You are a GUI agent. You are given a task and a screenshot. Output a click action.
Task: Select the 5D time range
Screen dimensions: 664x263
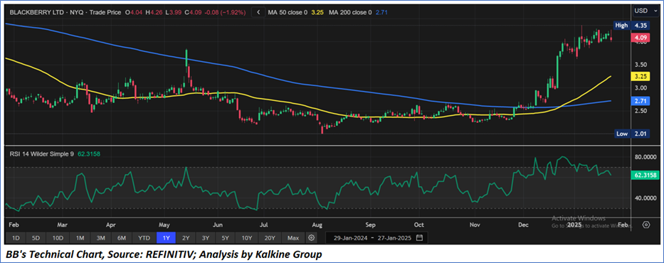pos(36,238)
